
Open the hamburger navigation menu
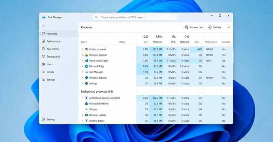click(43, 26)
